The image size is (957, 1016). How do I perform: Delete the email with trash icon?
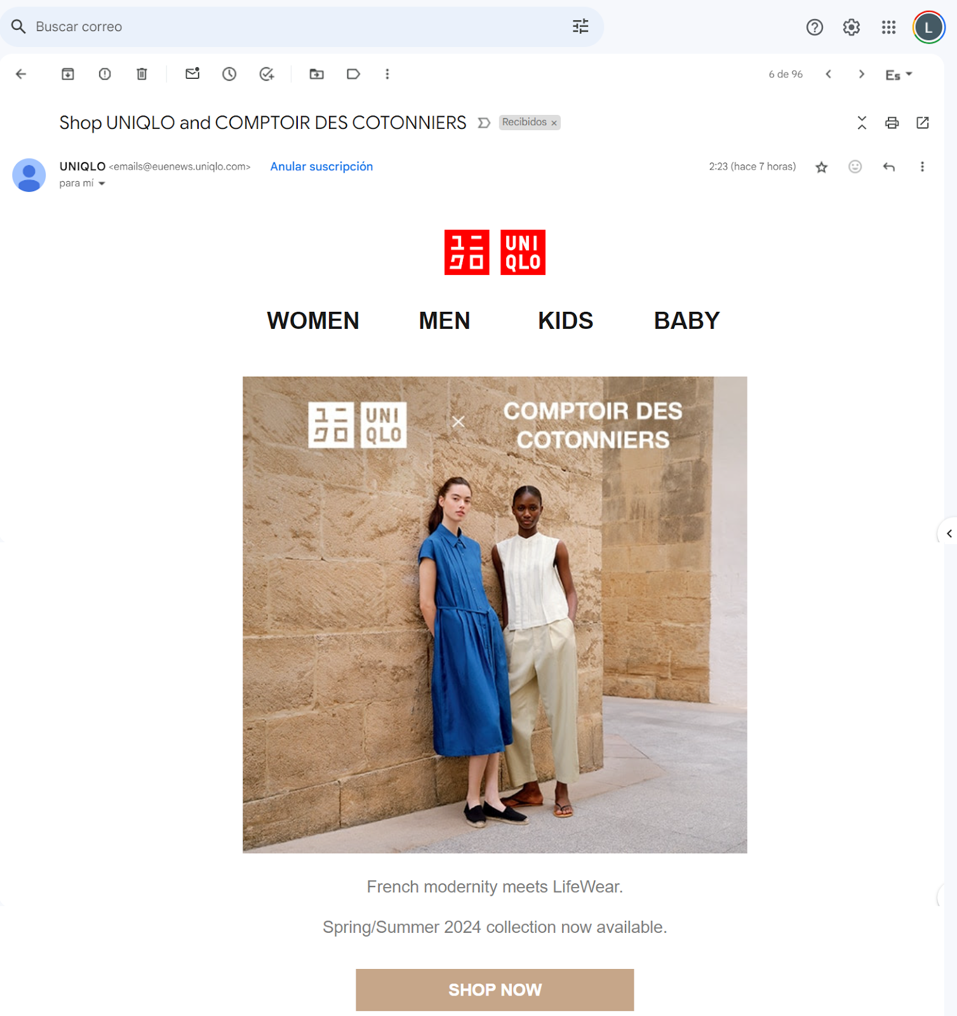click(142, 74)
